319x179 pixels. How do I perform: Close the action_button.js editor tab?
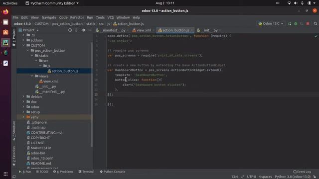tap(192, 30)
